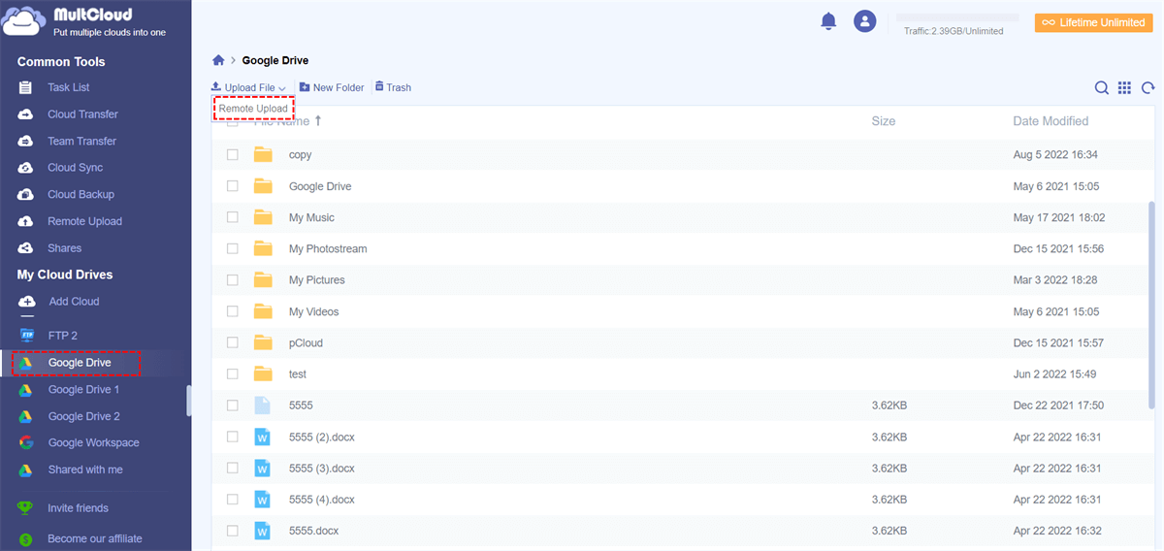Viewport: 1164px width, 551px height.
Task: Click the sidebar scrollbar handle
Action: click(188, 400)
